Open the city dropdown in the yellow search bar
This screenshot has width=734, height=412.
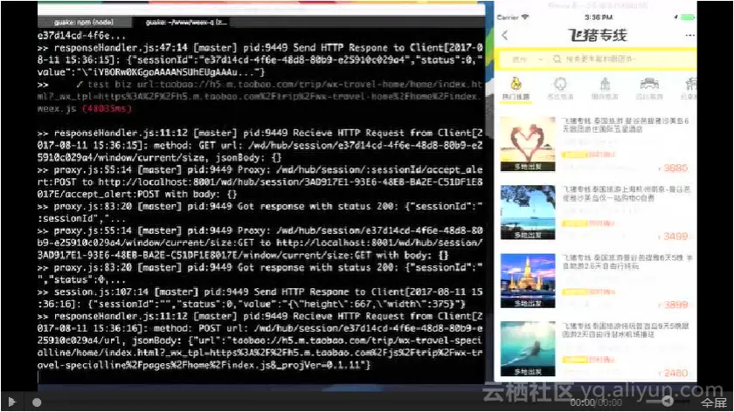527,59
